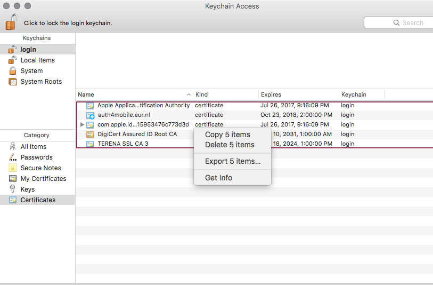Image resolution: width=433 pixels, height=285 pixels.
Task: Click the com.apple.id certificate icon
Action: (x=90, y=125)
